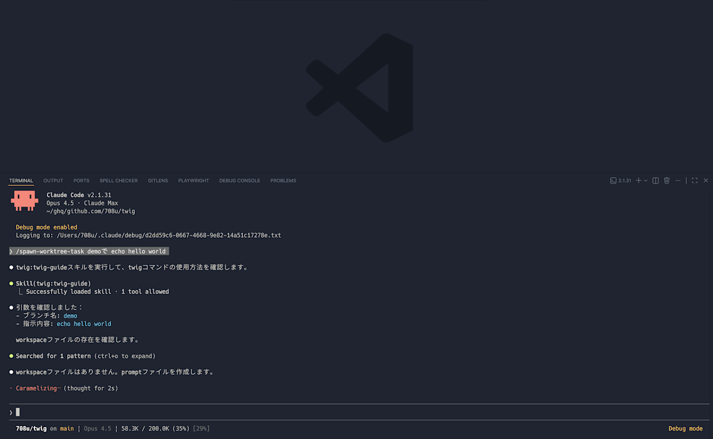Toggle the 29 percent usage indicator

click(x=203, y=428)
